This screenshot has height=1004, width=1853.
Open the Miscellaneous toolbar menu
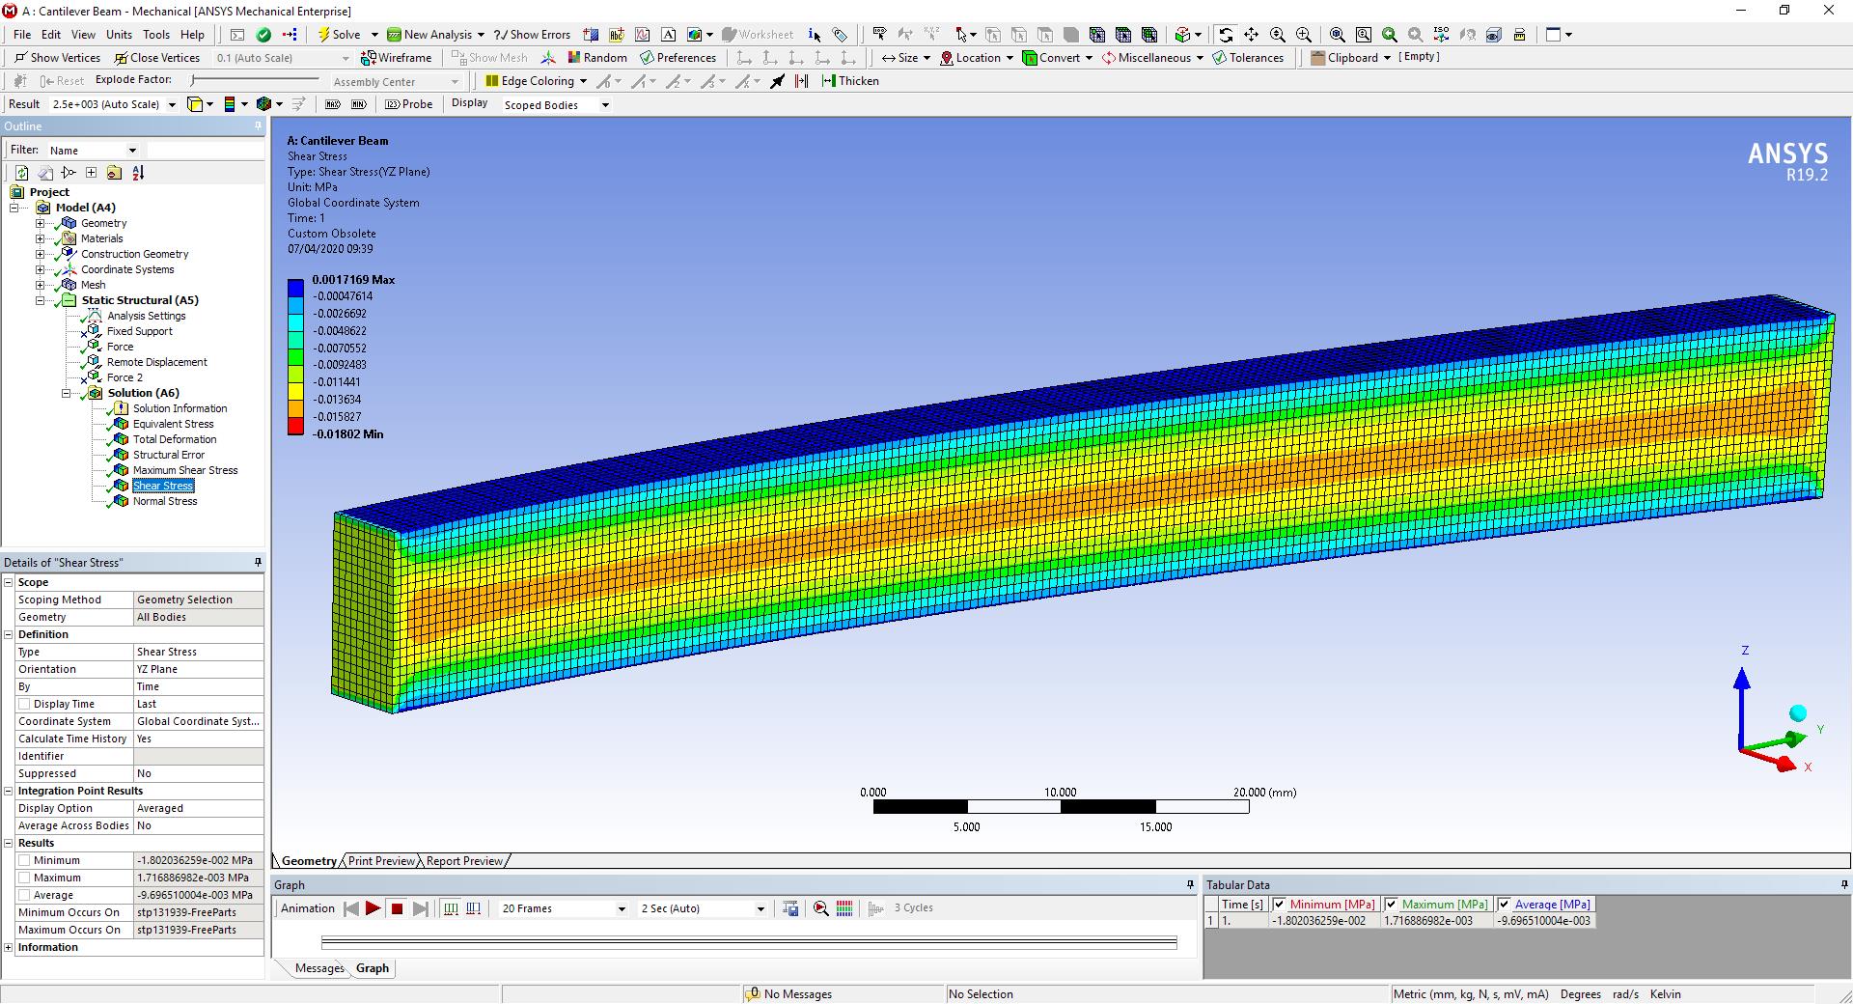click(x=1152, y=58)
